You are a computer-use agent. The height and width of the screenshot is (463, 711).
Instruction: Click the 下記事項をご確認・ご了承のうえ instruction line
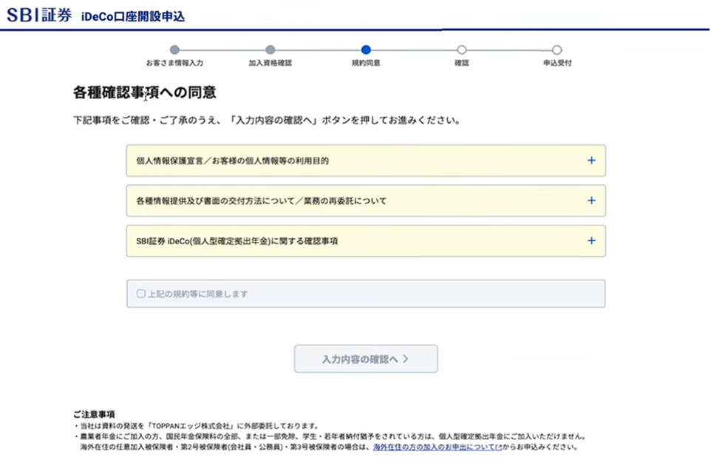(x=267, y=121)
